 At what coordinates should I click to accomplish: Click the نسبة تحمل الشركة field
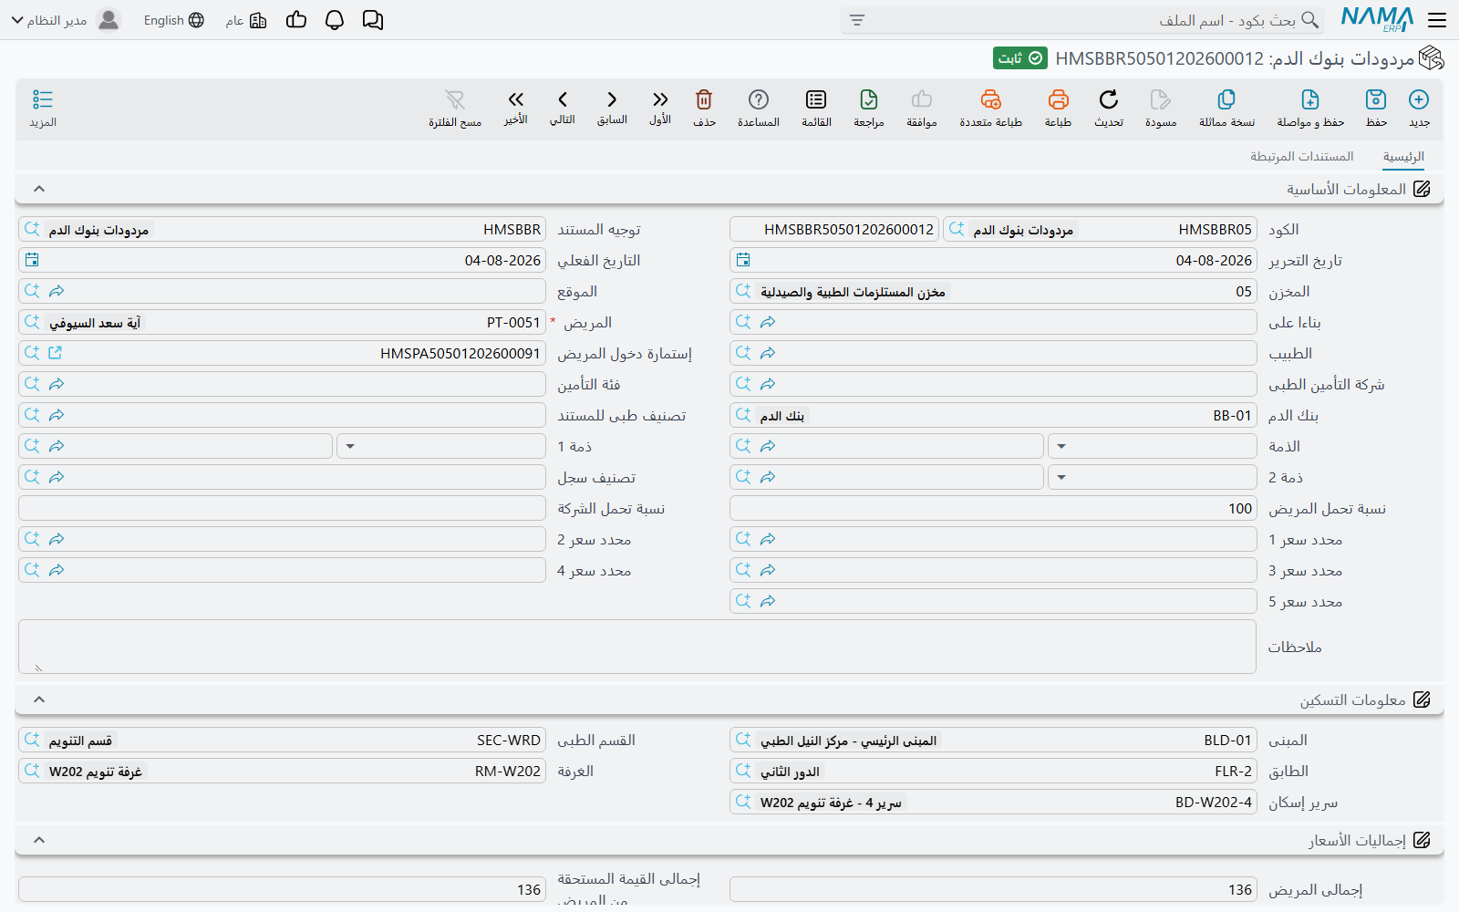coord(282,508)
